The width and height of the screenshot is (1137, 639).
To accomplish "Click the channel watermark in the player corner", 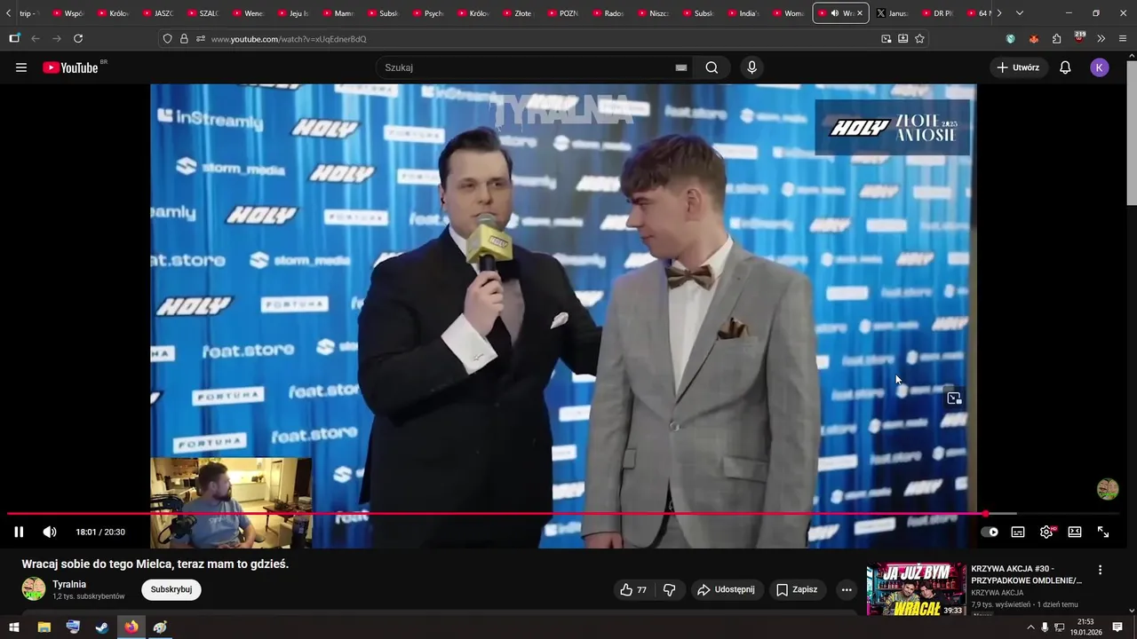I will click(1108, 489).
